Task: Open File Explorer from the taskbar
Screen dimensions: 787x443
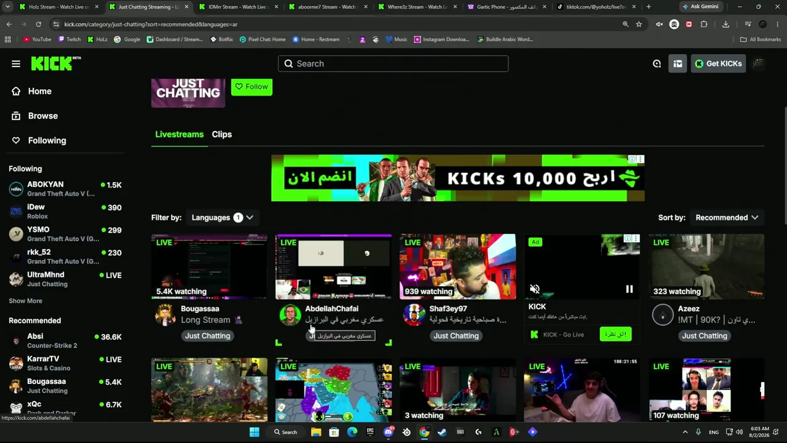Action: pyautogui.click(x=316, y=432)
